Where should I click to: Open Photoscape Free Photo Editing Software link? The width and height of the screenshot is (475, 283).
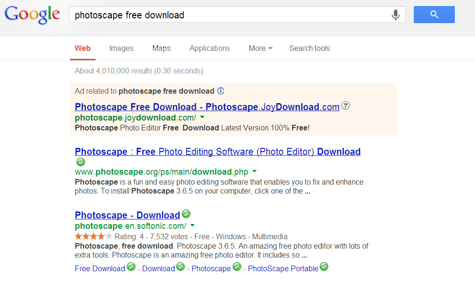pyautogui.click(x=217, y=151)
